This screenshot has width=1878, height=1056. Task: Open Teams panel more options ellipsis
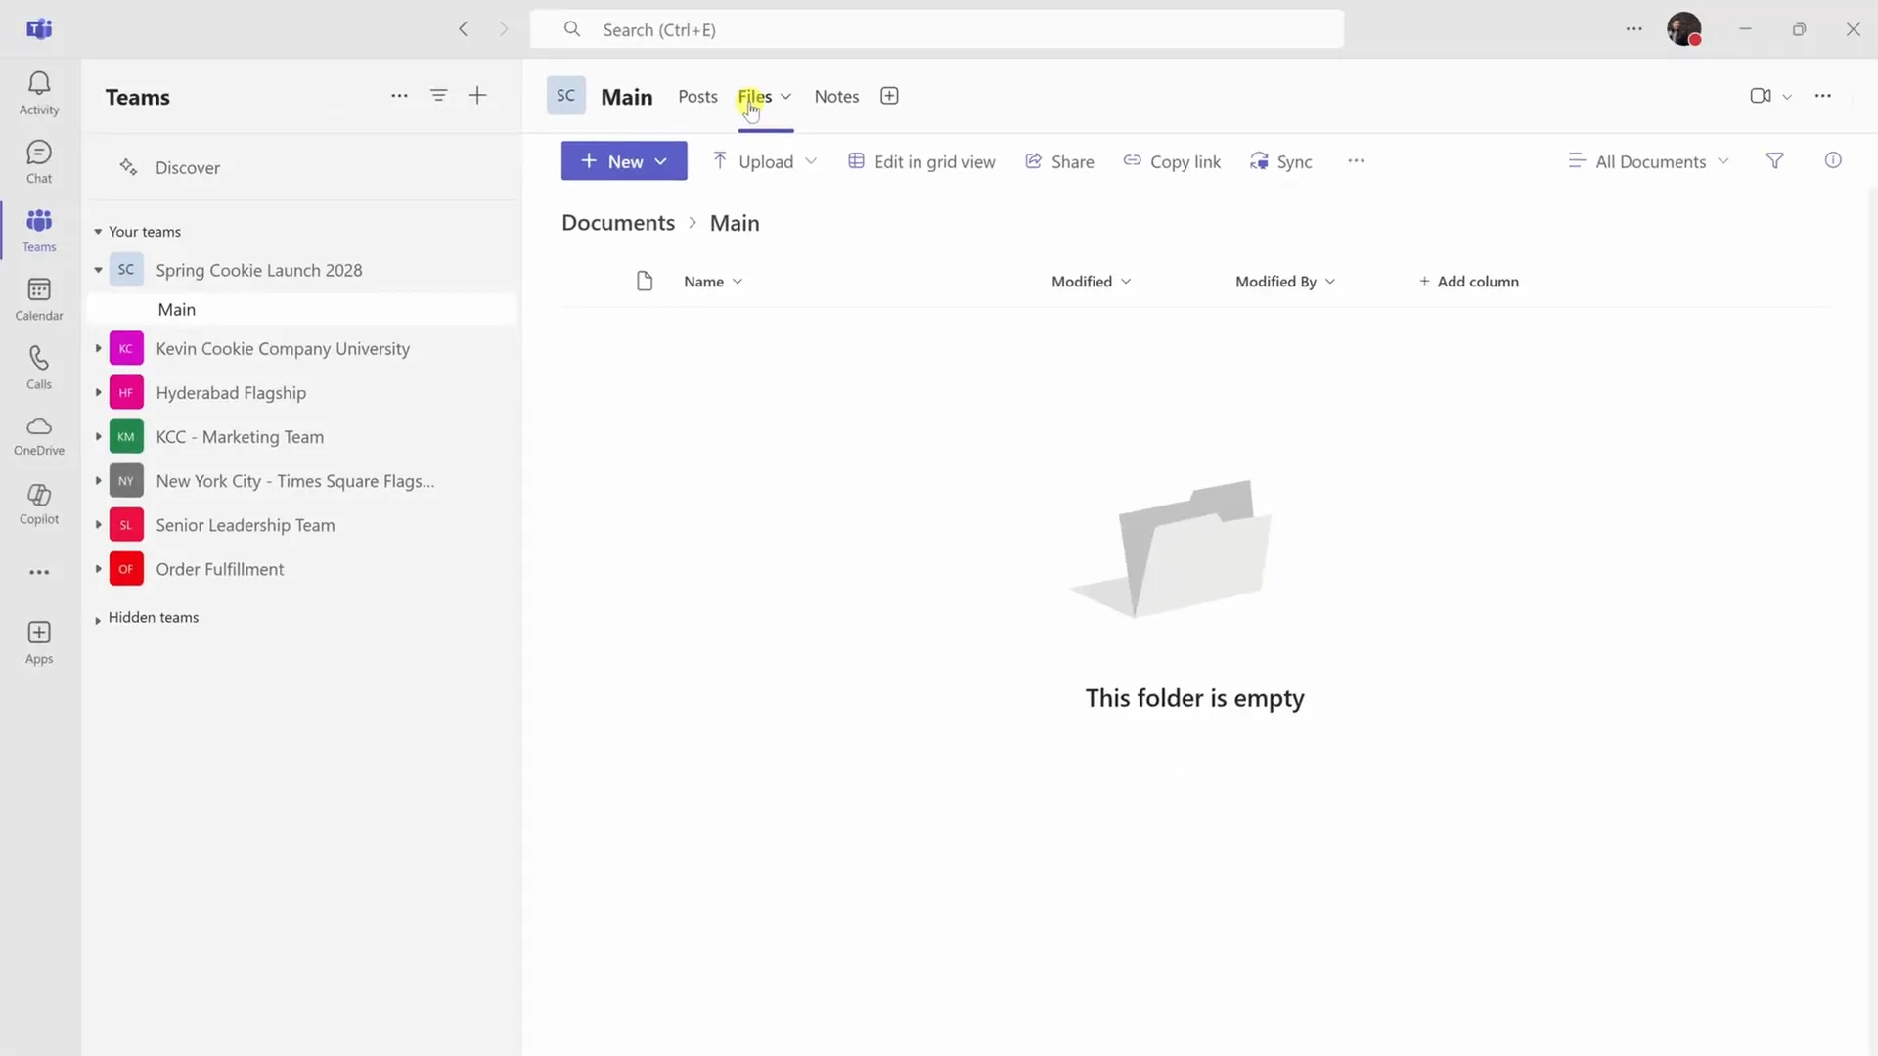[x=399, y=96]
